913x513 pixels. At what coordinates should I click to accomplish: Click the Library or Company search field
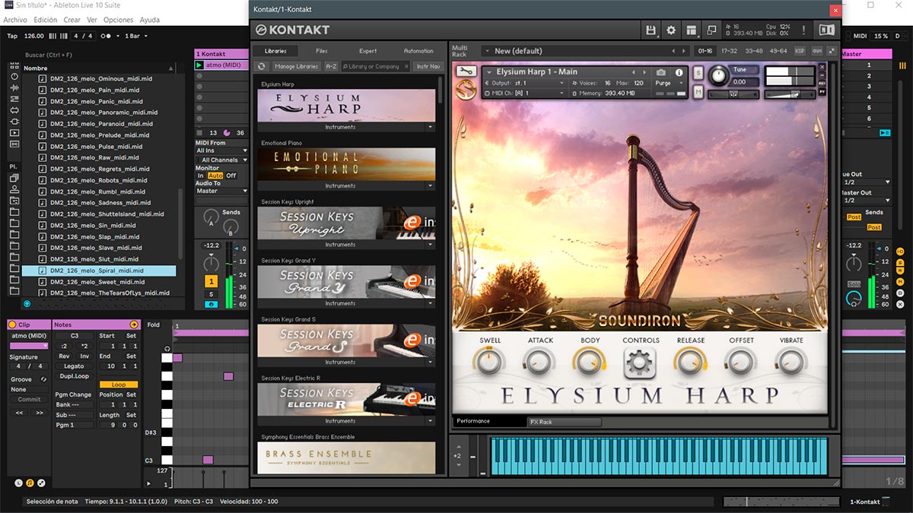[x=375, y=66]
